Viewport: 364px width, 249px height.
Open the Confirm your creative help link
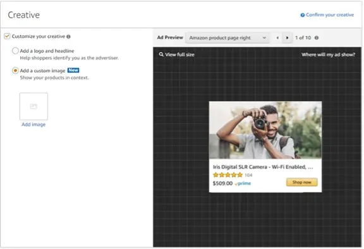click(330, 15)
